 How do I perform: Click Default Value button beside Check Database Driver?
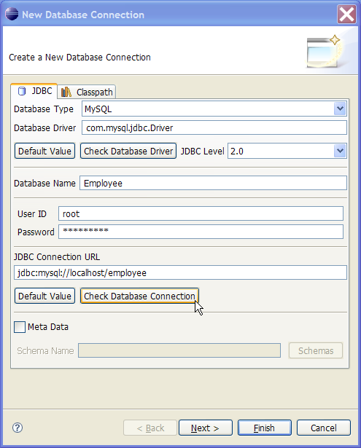pos(44,151)
